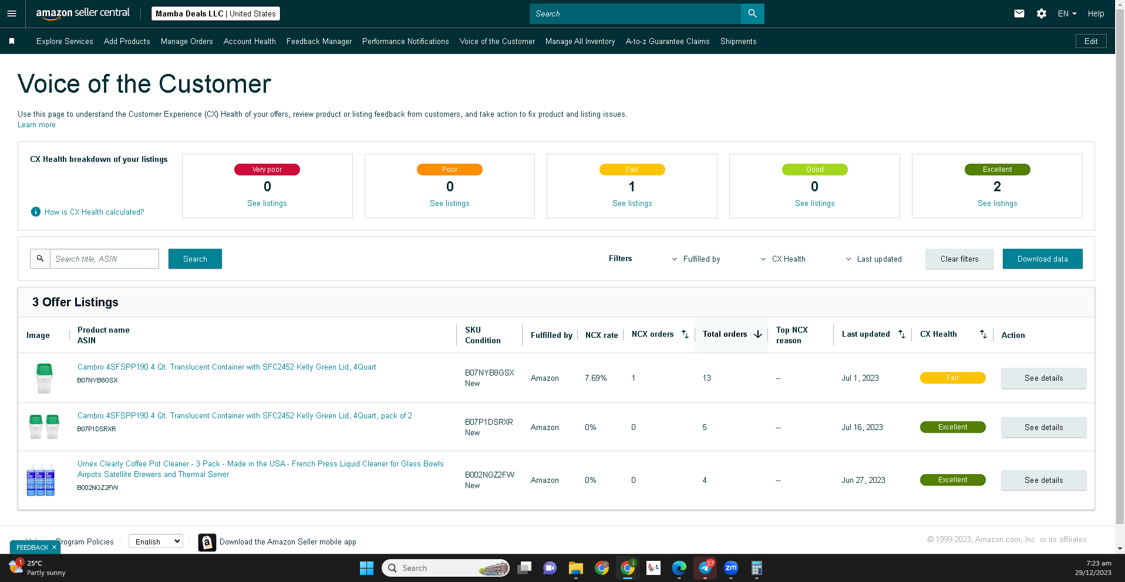This screenshot has width=1125, height=582.
Task: Navigate to Account Health
Action: click(x=250, y=41)
